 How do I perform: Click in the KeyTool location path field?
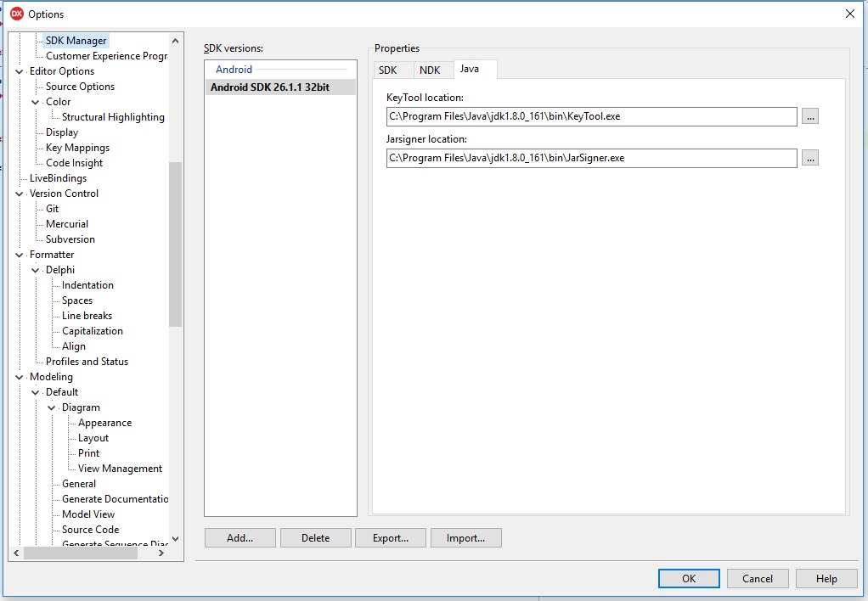tap(591, 116)
